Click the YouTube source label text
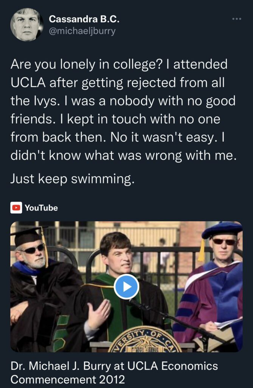The width and height of the screenshot is (253, 388). click(41, 208)
